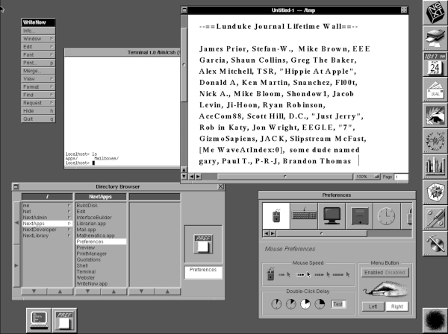Click the Page number field
The width and height of the screenshot is (448, 334).
point(401,177)
